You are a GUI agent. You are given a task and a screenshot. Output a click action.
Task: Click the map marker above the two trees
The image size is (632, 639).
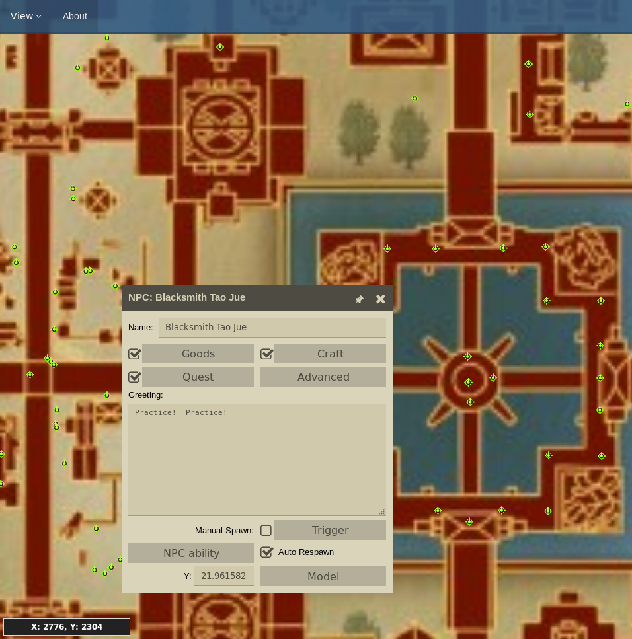(x=415, y=98)
